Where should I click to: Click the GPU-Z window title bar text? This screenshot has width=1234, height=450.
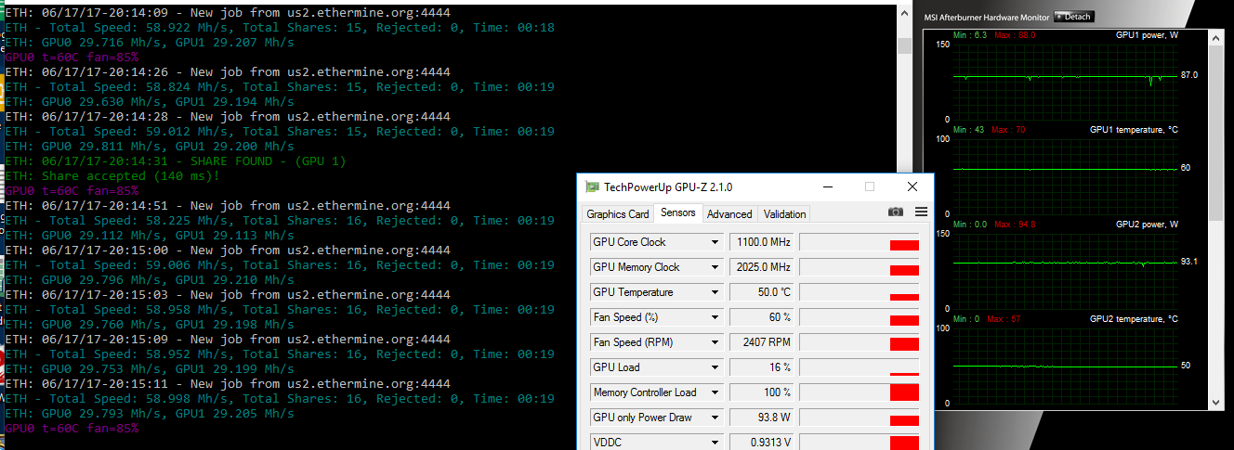[668, 186]
